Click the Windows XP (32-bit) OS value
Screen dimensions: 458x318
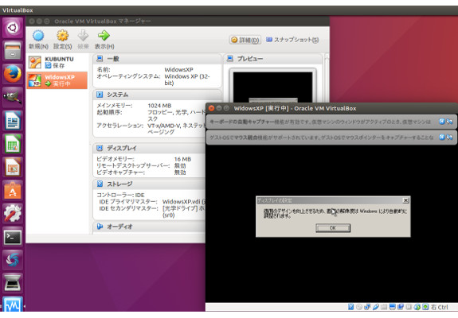(187, 79)
